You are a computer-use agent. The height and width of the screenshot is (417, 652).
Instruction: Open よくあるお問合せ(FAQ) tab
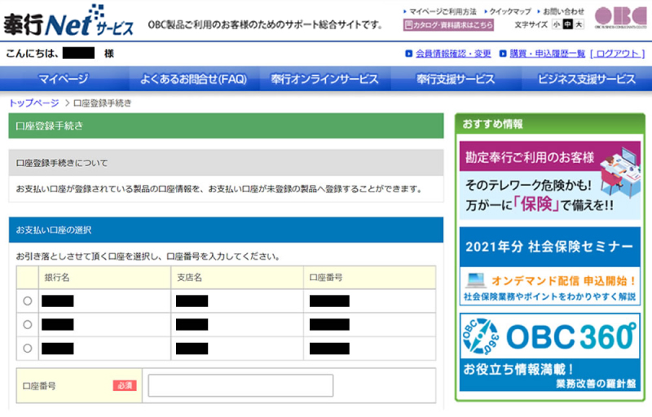click(x=194, y=78)
